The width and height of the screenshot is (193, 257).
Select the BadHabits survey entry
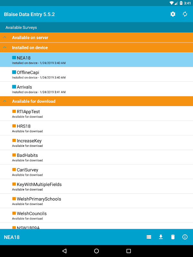coord(96,157)
